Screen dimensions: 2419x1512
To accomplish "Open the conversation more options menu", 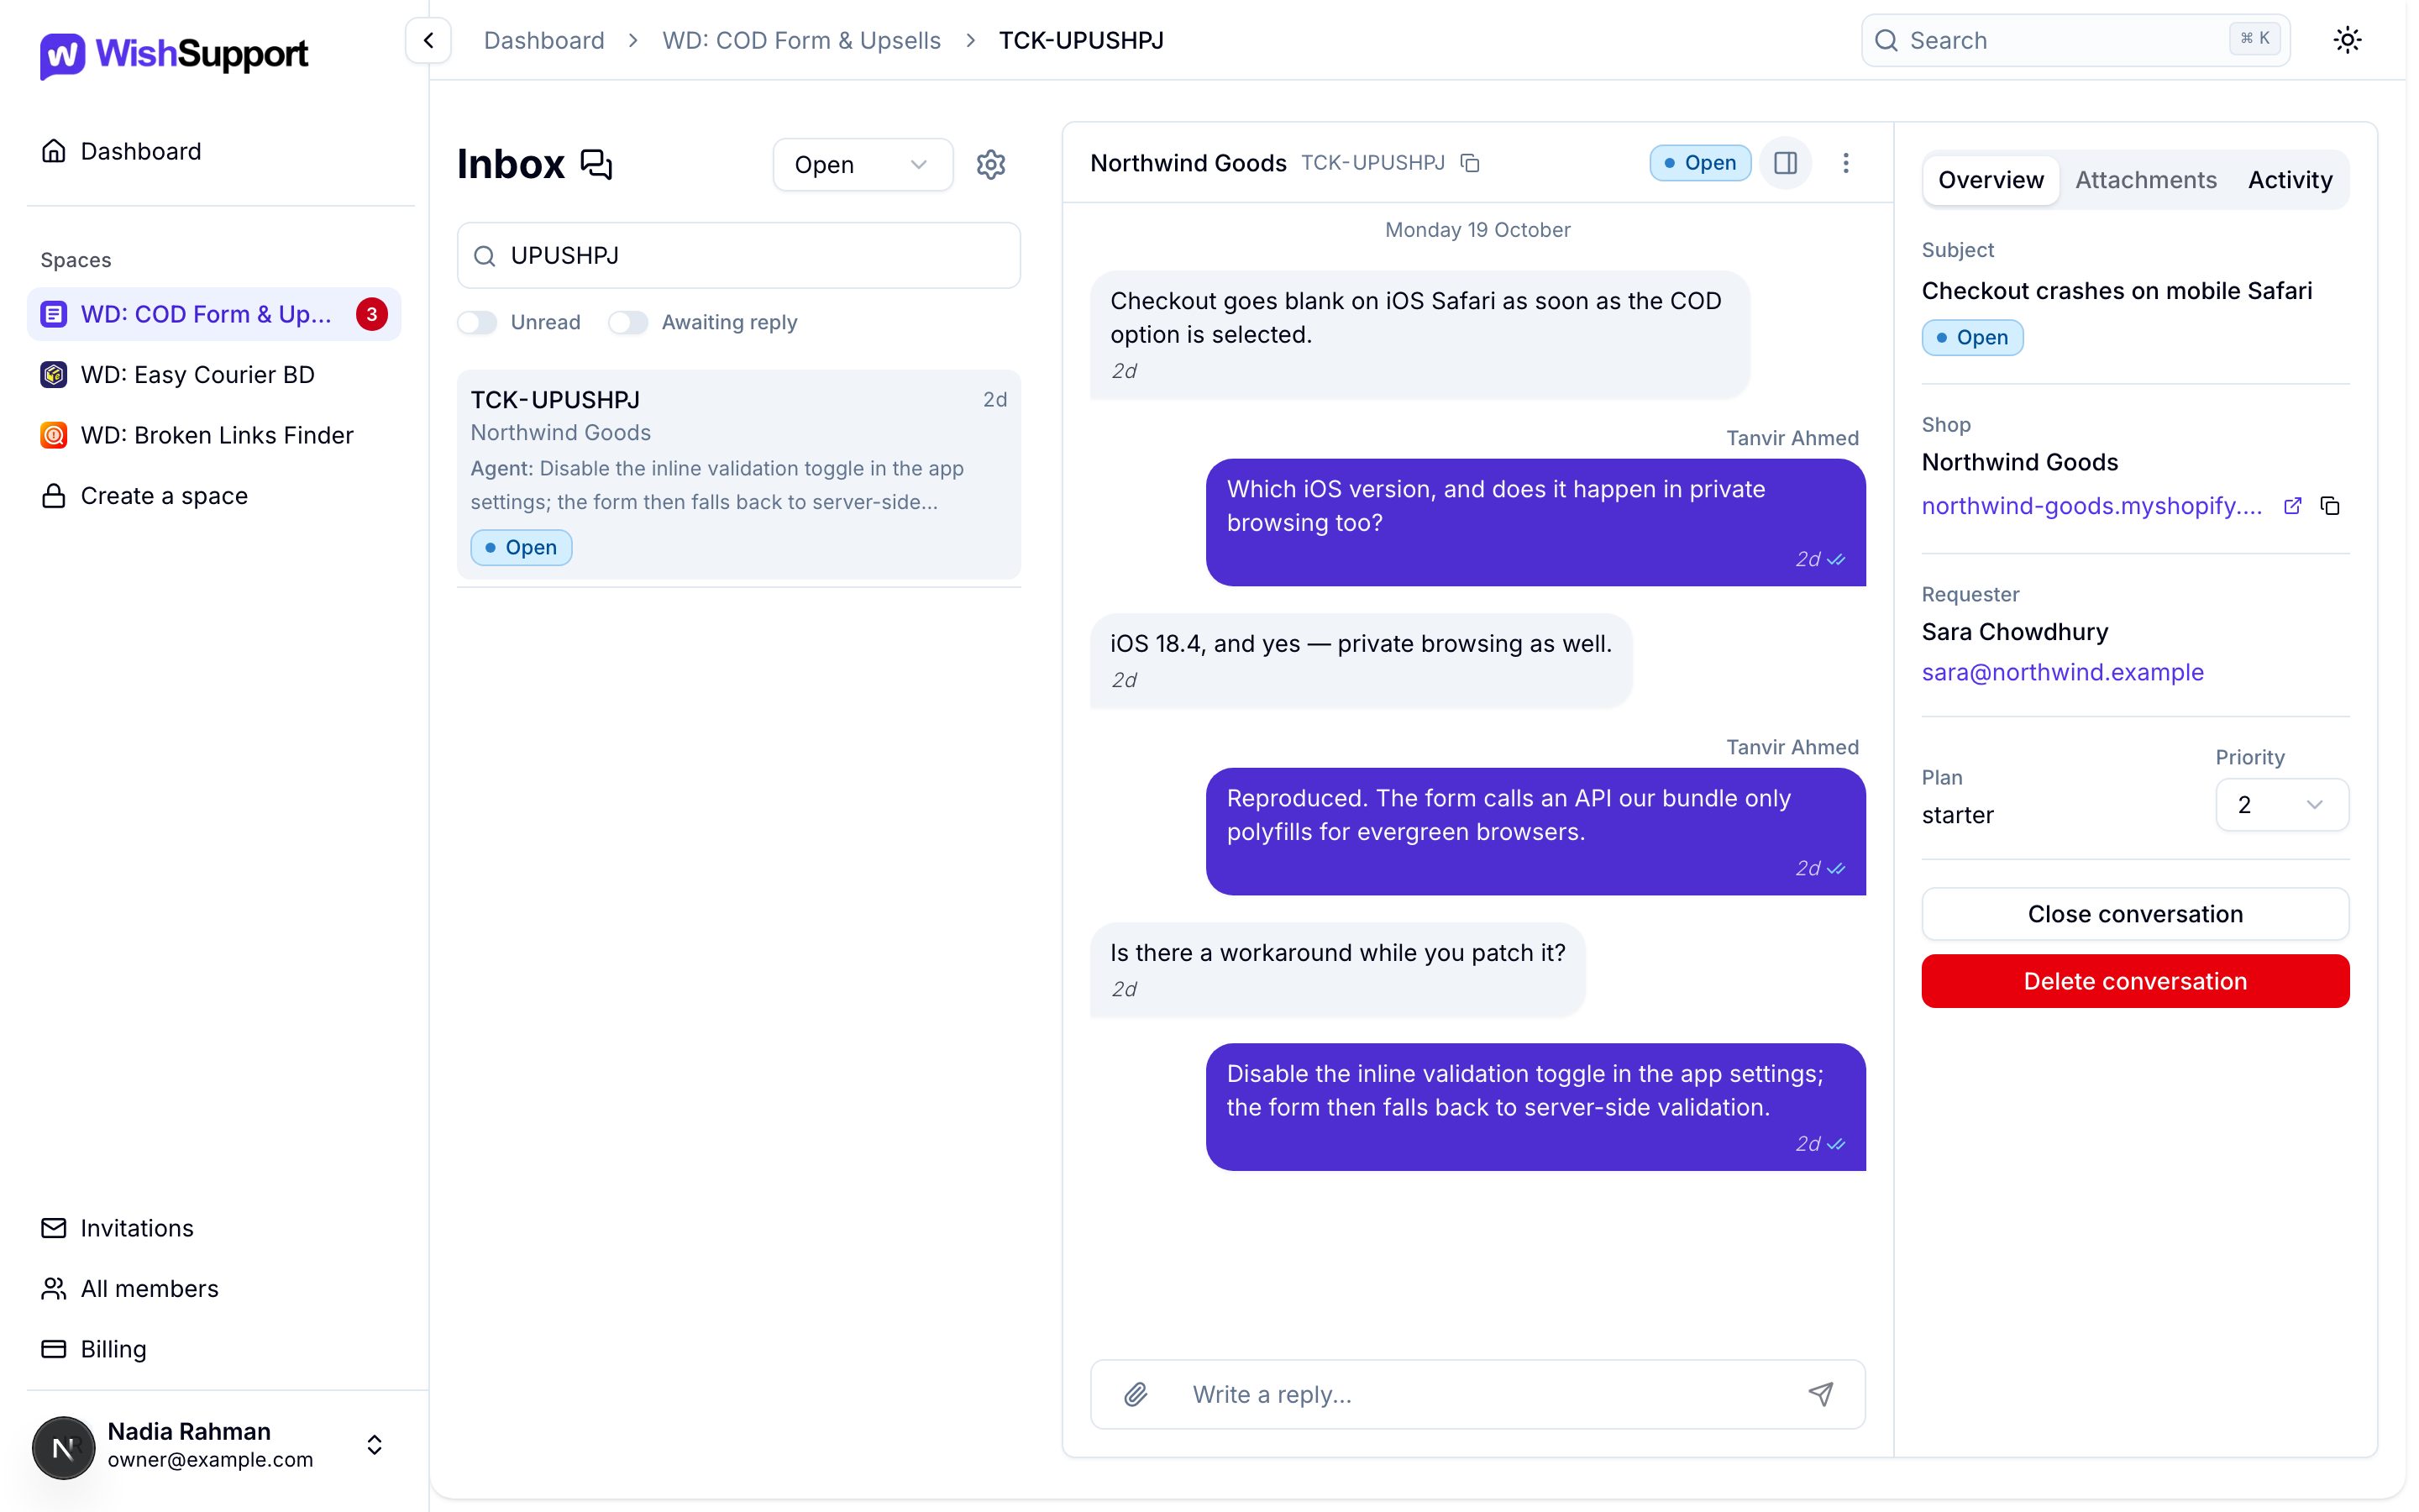I will 1845,163.
